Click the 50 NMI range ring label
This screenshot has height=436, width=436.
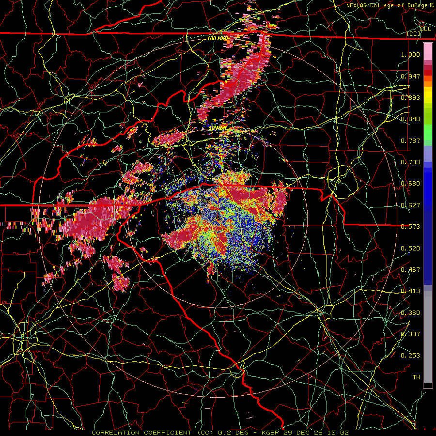[x=218, y=128]
